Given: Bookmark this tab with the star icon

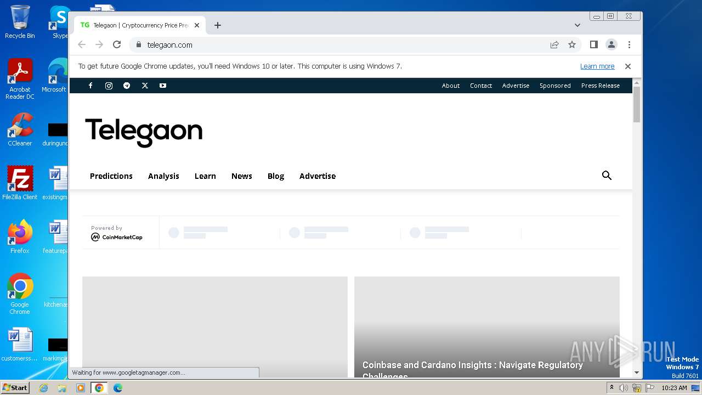Looking at the screenshot, I should [x=572, y=45].
